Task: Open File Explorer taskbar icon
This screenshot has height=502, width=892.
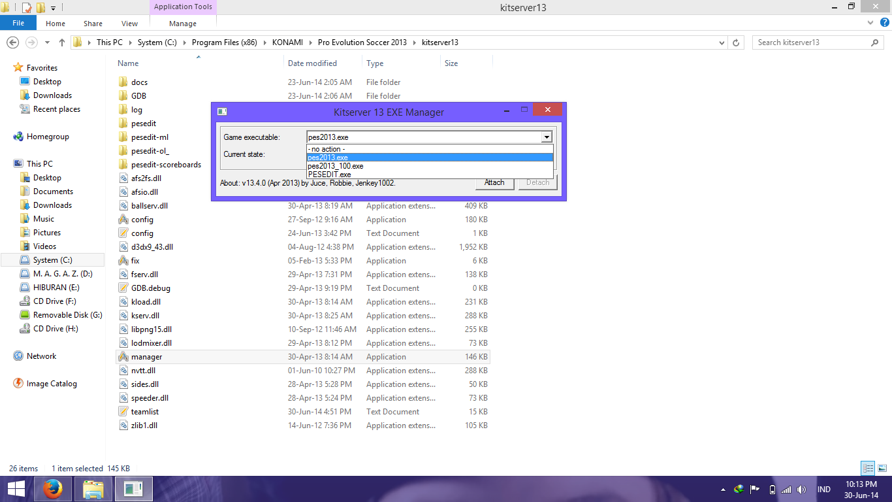Action: 93,489
